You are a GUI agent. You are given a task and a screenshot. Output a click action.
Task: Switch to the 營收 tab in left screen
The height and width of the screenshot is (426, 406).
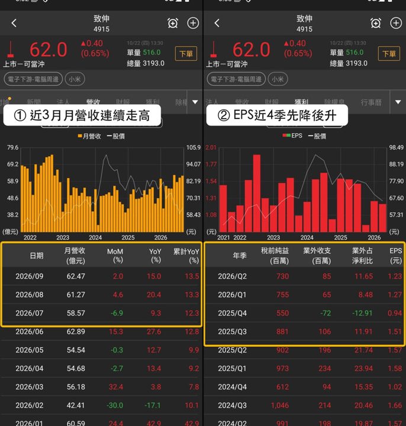click(93, 102)
